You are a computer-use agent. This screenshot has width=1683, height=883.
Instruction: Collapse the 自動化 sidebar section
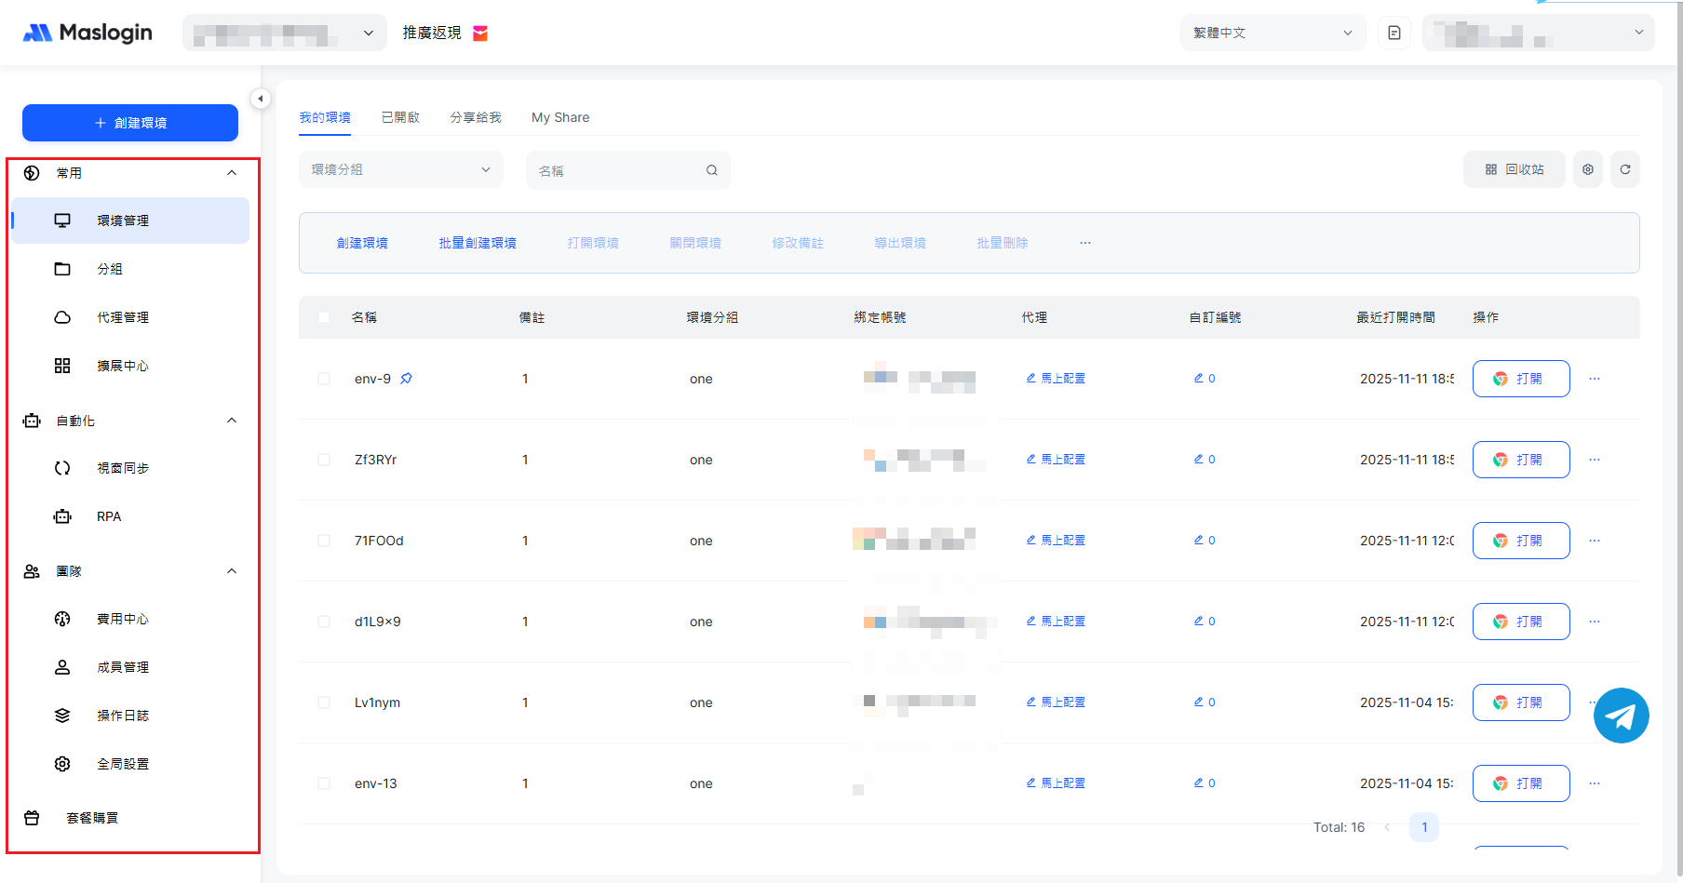pyautogui.click(x=232, y=421)
